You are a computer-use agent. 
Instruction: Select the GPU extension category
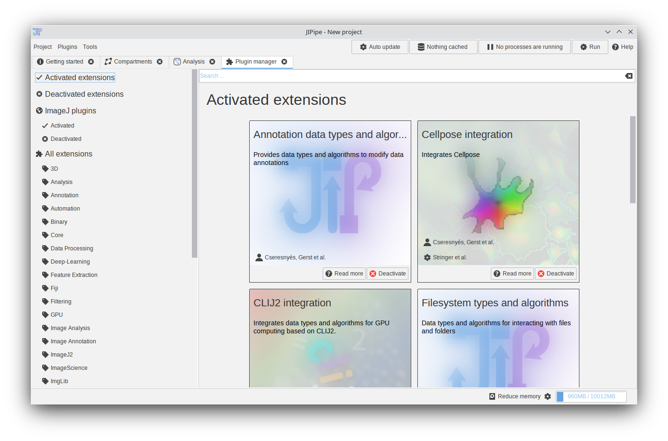click(57, 314)
